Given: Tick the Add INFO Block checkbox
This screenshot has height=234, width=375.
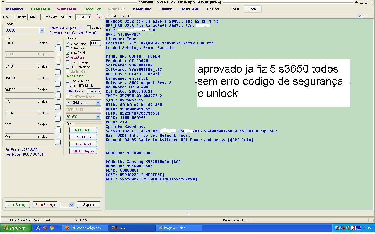Looking at the screenshot, I should (67, 85).
